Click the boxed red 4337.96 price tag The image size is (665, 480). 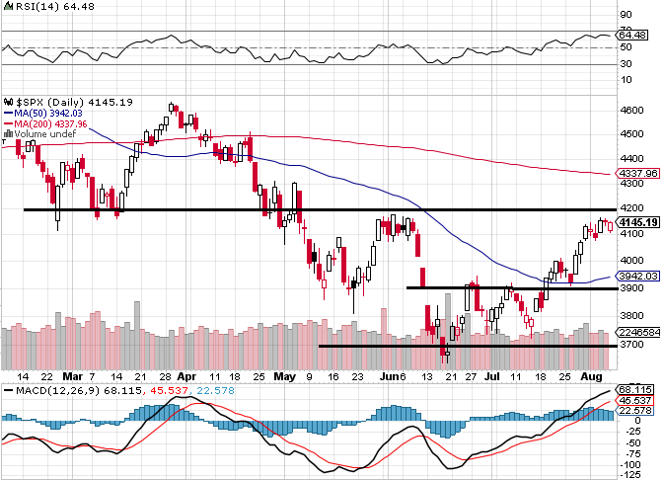coord(637,173)
